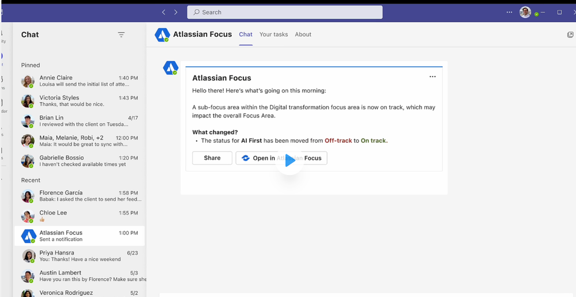This screenshot has height=297, width=576.
Task: Click Chloe Lee's avatar
Action: 28,216
